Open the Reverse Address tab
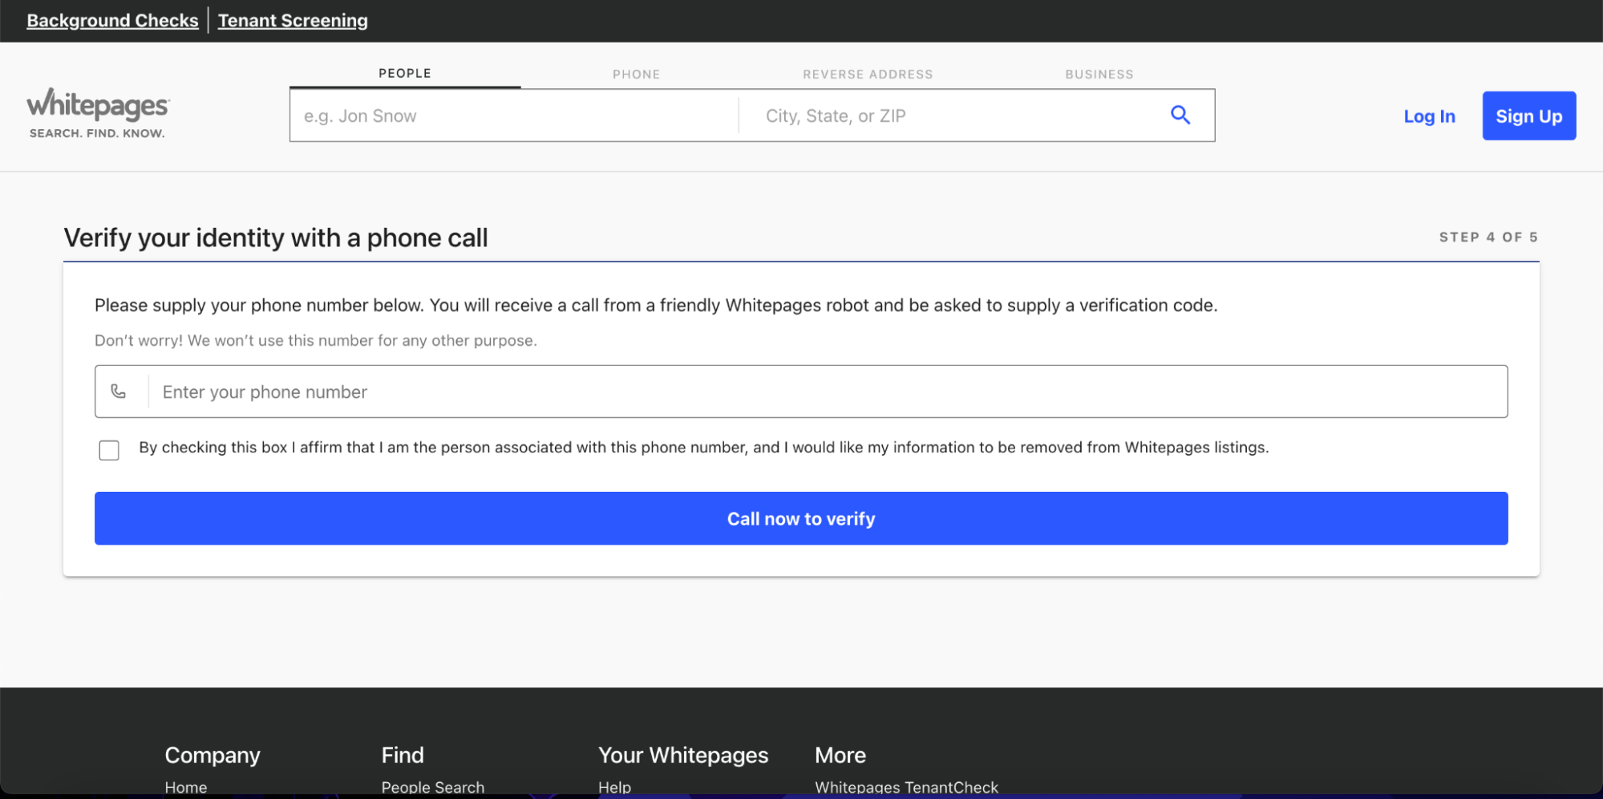Viewport: 1603px width, 799px height. click(x=867, y=75)
